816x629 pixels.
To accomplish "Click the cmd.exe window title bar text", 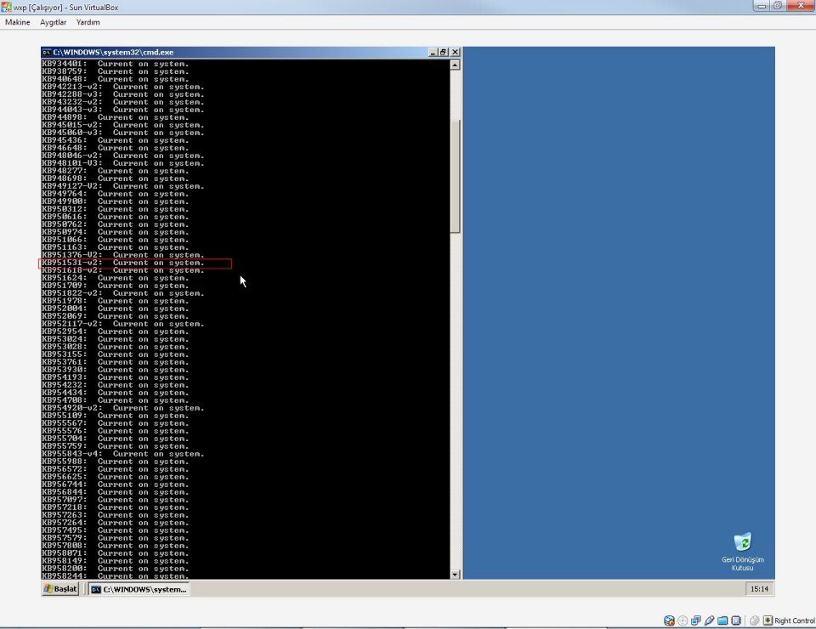I will click(113, 52).
